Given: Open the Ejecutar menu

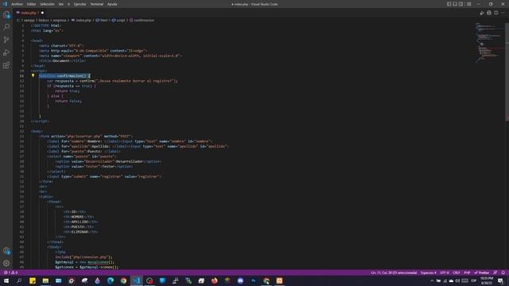Looking at the screenshot, I should [80, 4].
